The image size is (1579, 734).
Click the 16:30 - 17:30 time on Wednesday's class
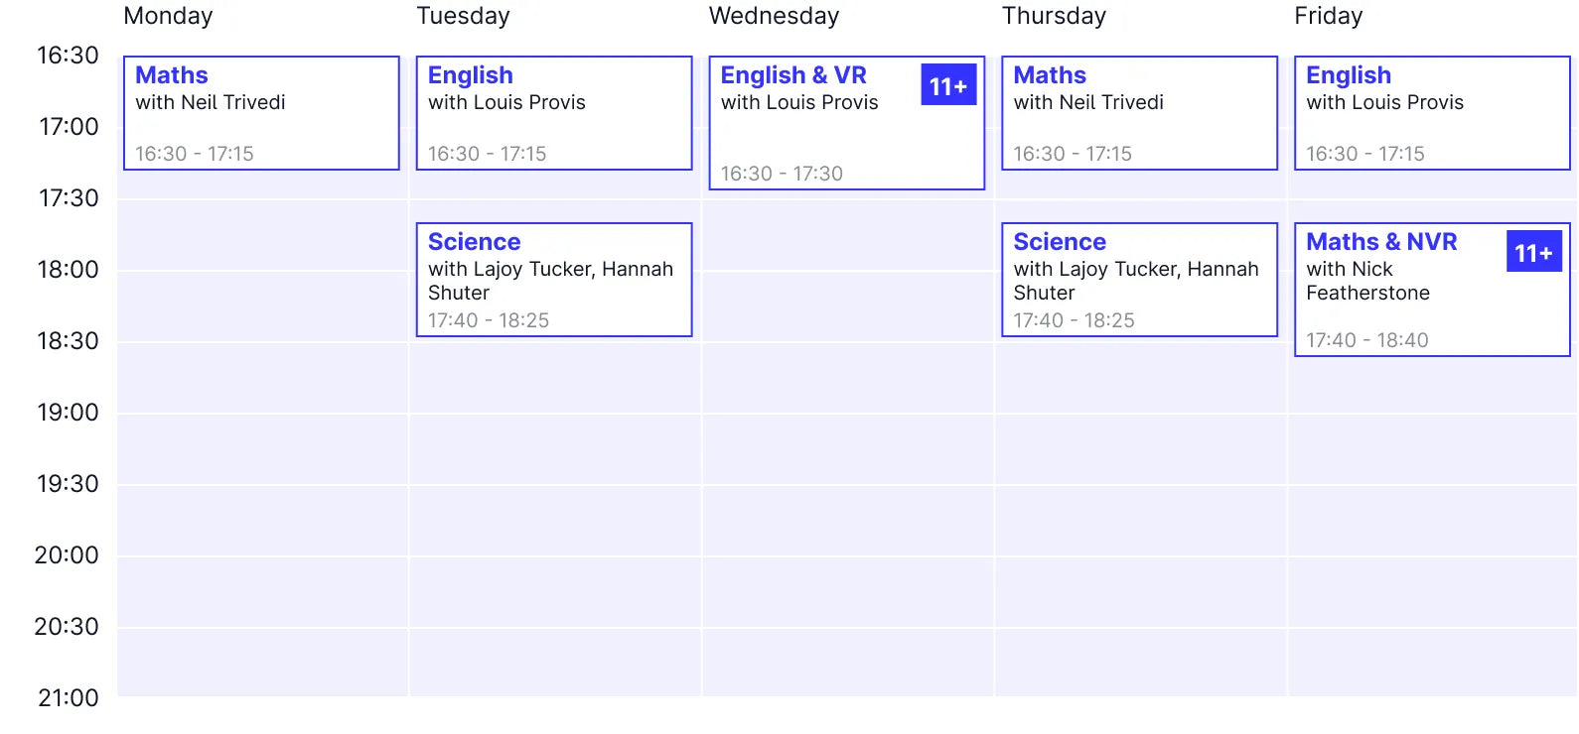[782, 174]
